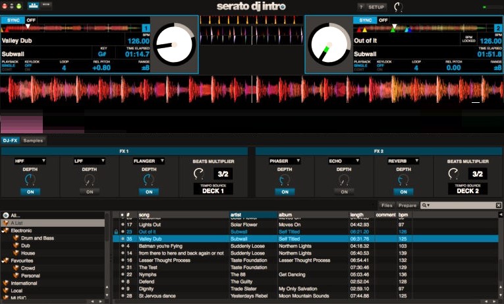Screen dimensions: 504x304
Task: Click the All... library icon
Action: [5, 215]
